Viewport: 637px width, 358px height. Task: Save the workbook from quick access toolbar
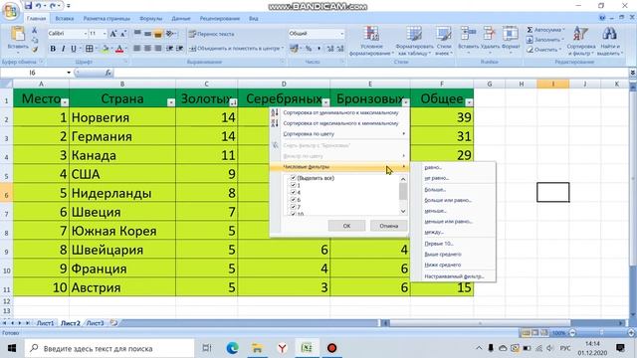(28, 6)
